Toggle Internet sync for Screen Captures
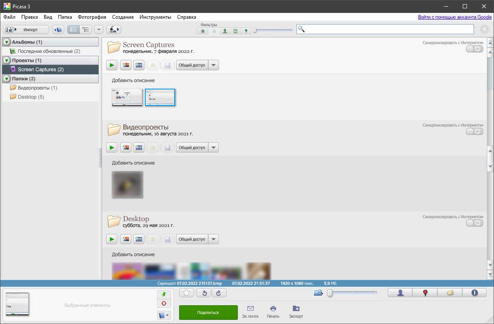Viewport: 494px width, 324px height. coord(474,49)
